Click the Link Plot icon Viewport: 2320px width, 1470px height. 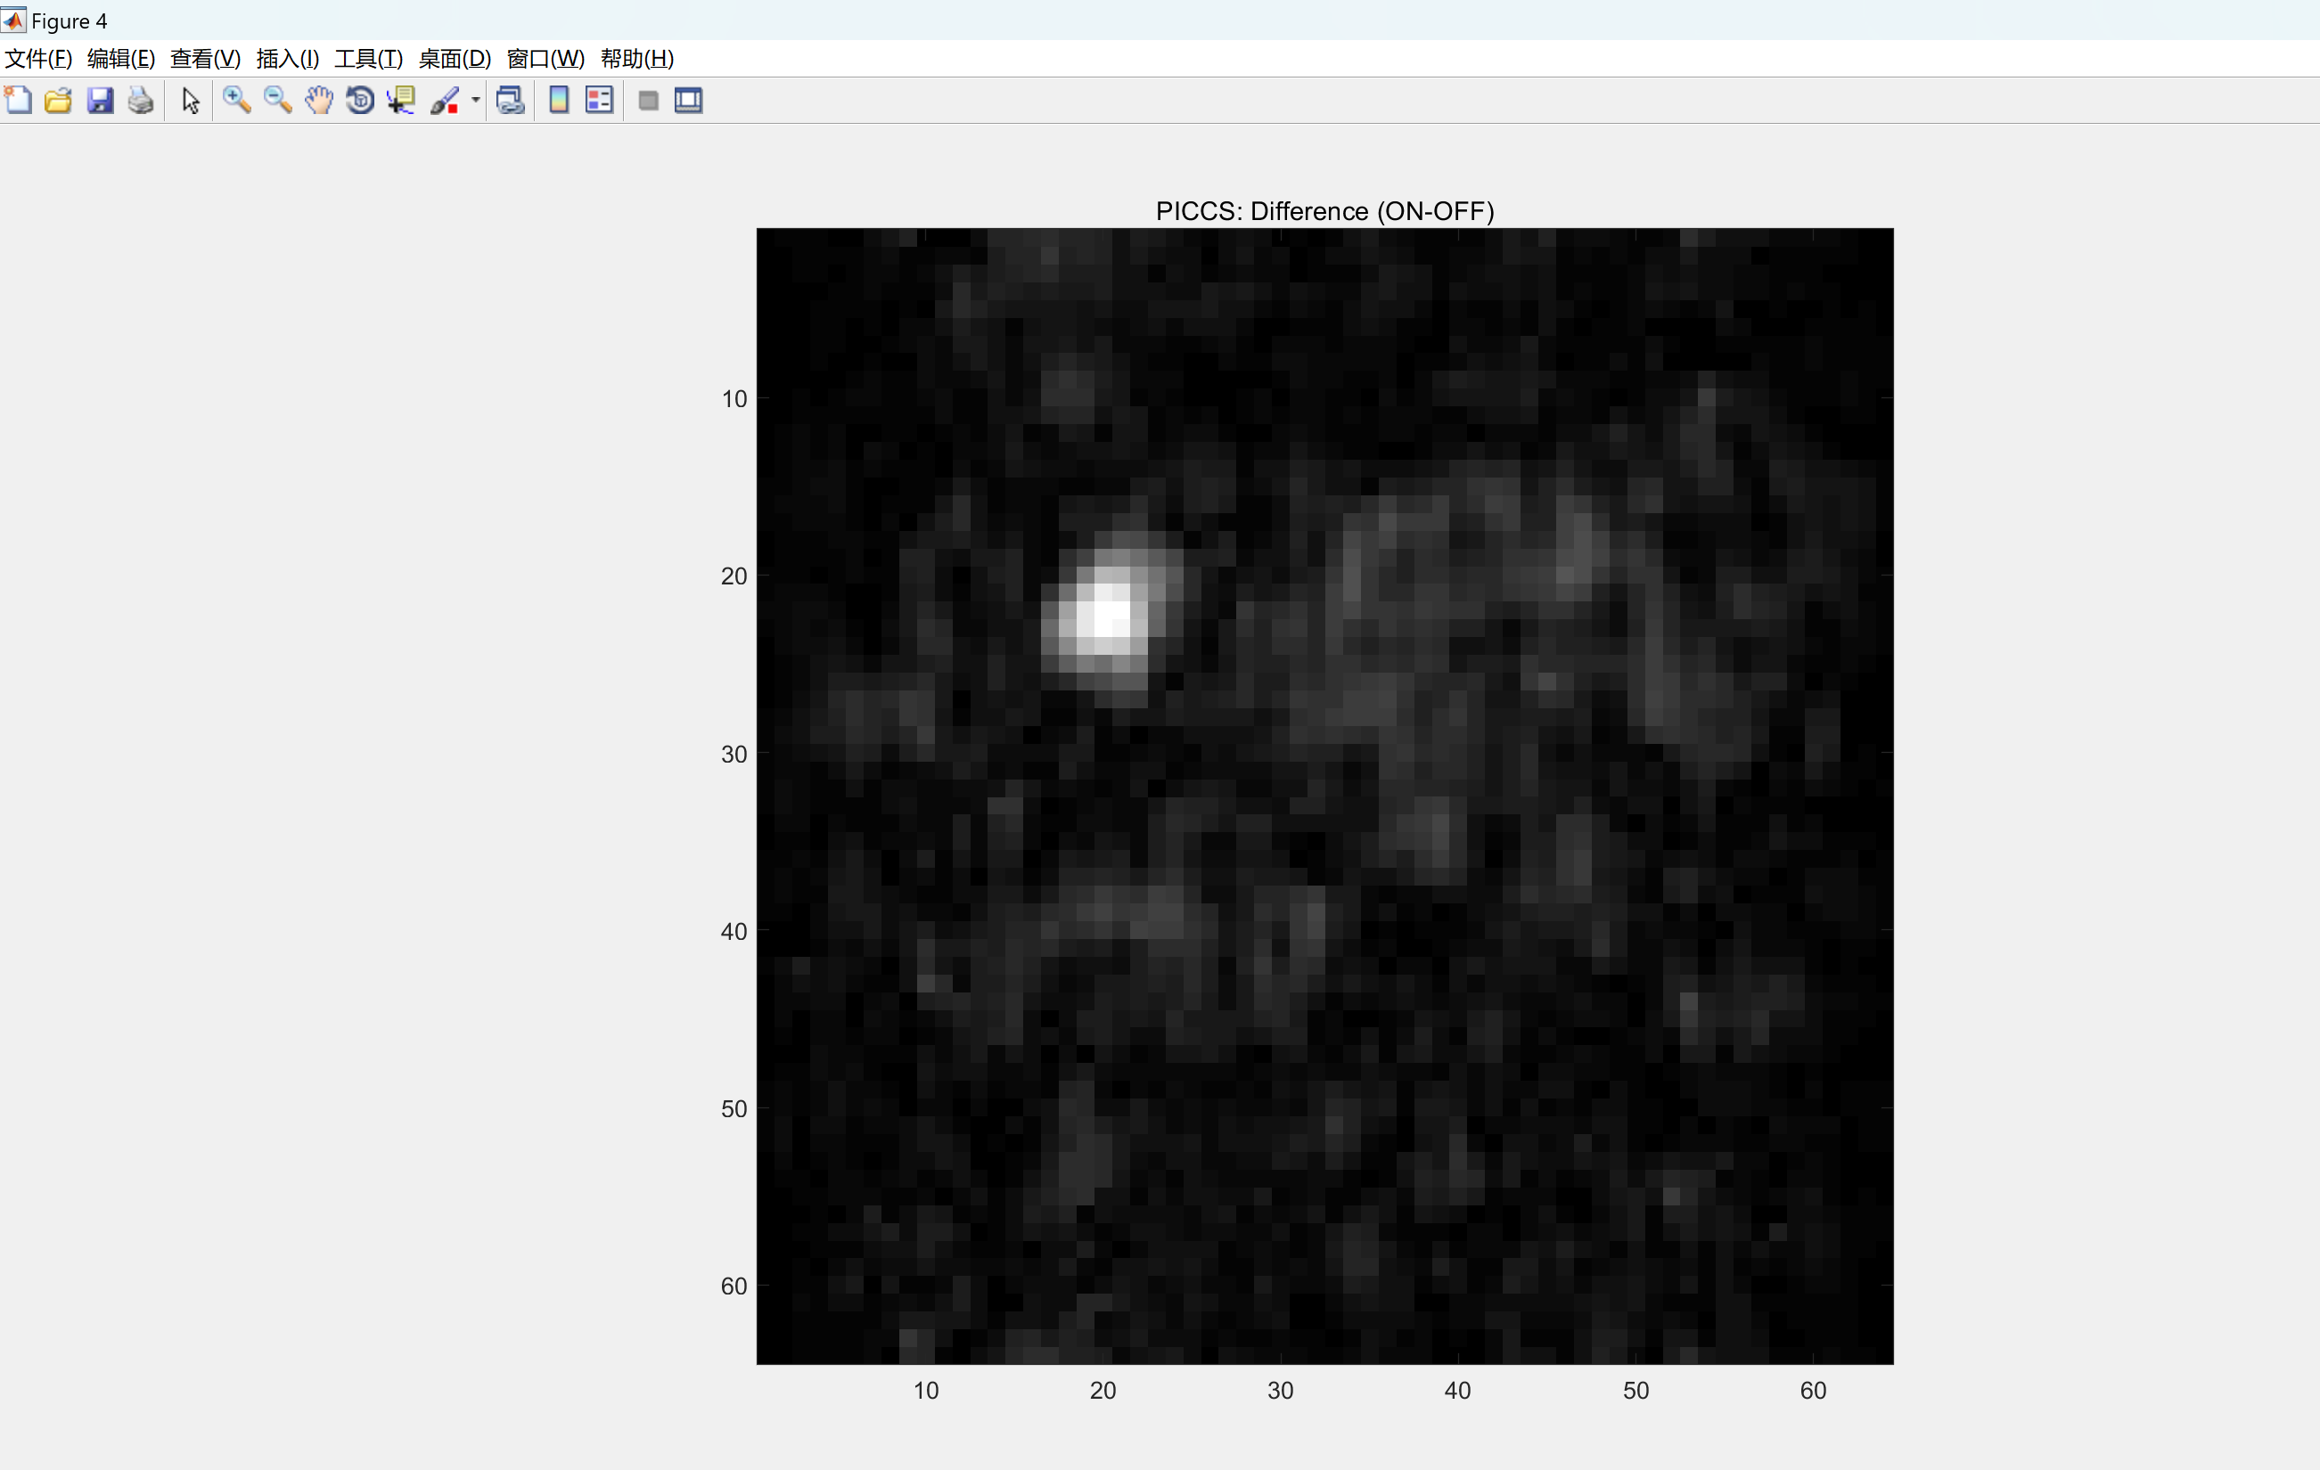pos(511,100)
